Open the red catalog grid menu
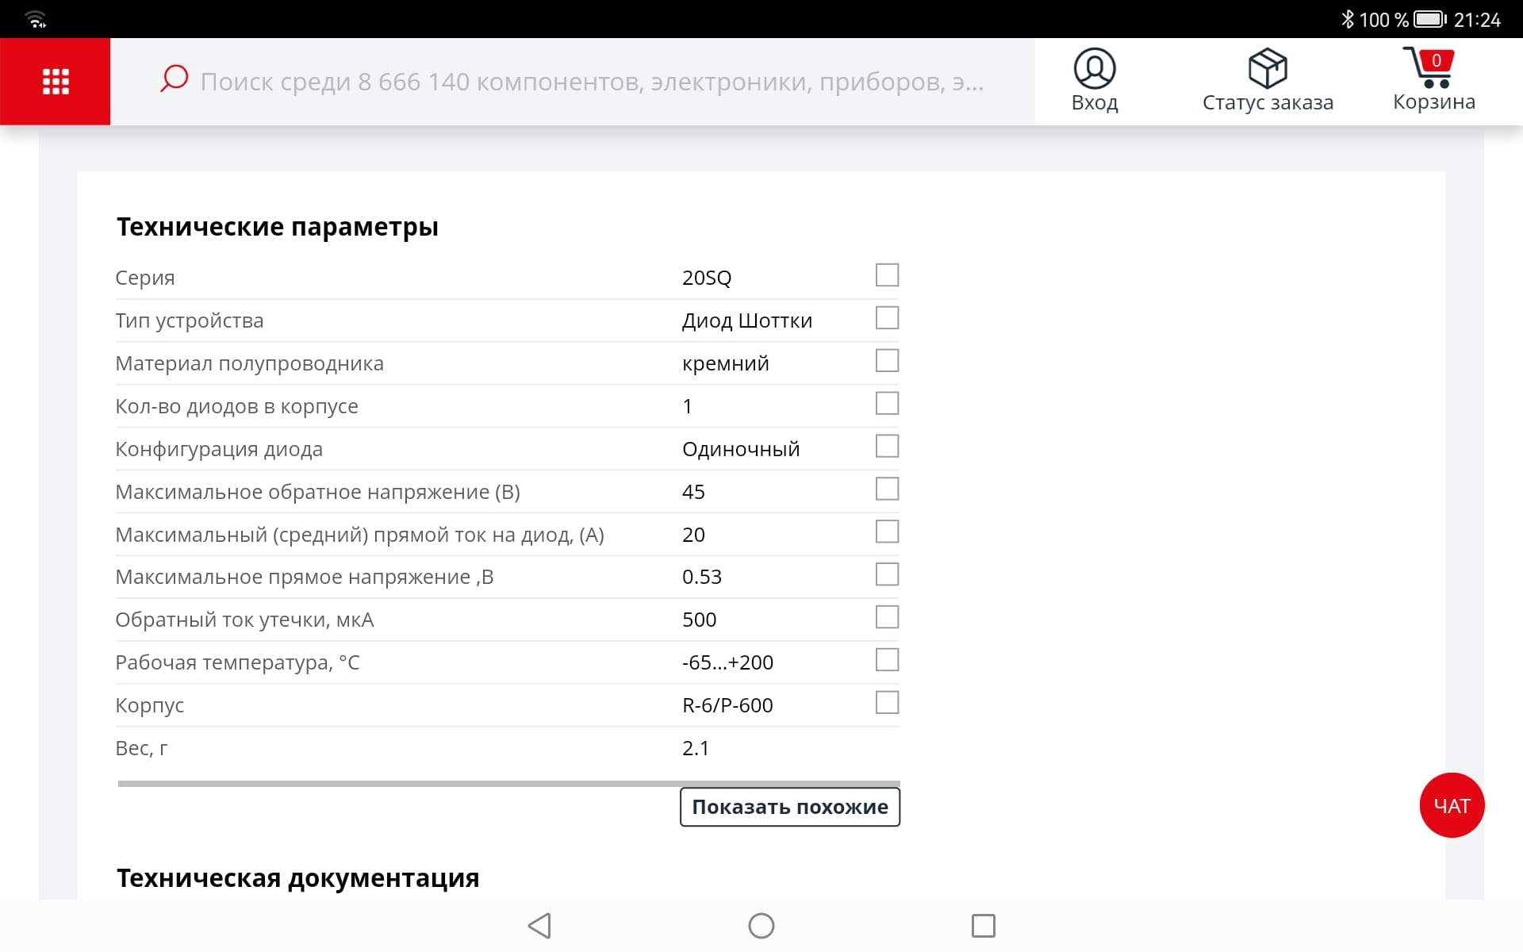1523x952 pixels. point(56,82)
